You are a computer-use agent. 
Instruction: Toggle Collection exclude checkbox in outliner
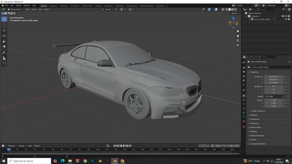click(x=283, y=16)
